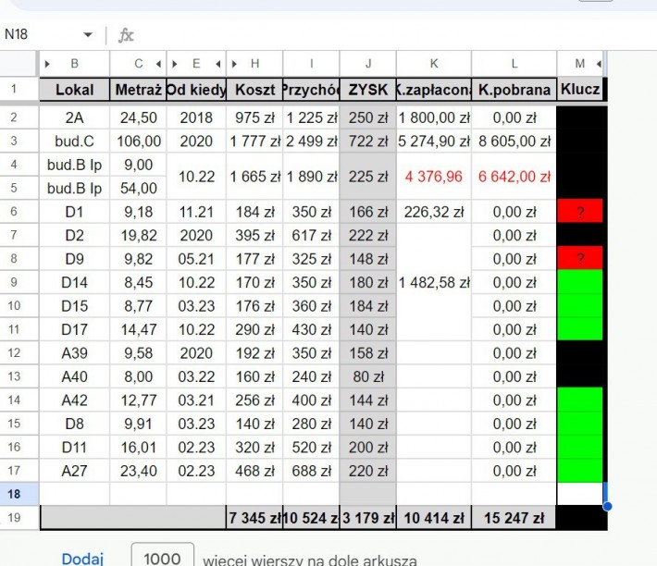The image size is (657, 566).
Task: Click the Dodaj link to add rows
Action: coord(82,558)
